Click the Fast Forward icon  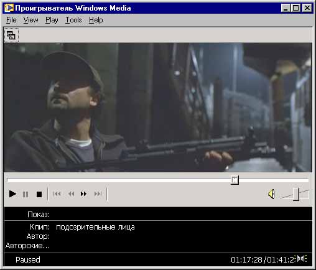[x=83, y=194]
